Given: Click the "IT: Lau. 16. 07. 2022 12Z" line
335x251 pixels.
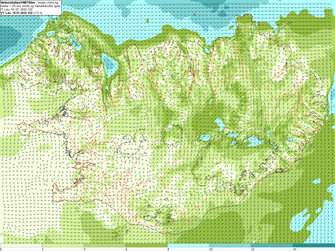Looking at the screenshot, I should [x=16, y=9].
